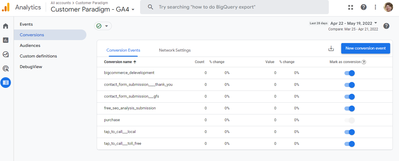
Task: Click the Configure icon in left rail
Action: tap(6, 83)
